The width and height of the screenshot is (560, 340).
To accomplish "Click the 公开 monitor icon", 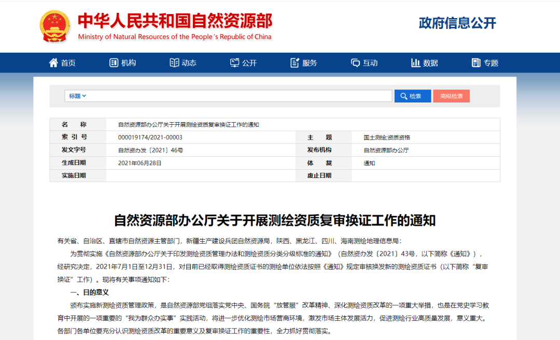I will tap(235, 63).
